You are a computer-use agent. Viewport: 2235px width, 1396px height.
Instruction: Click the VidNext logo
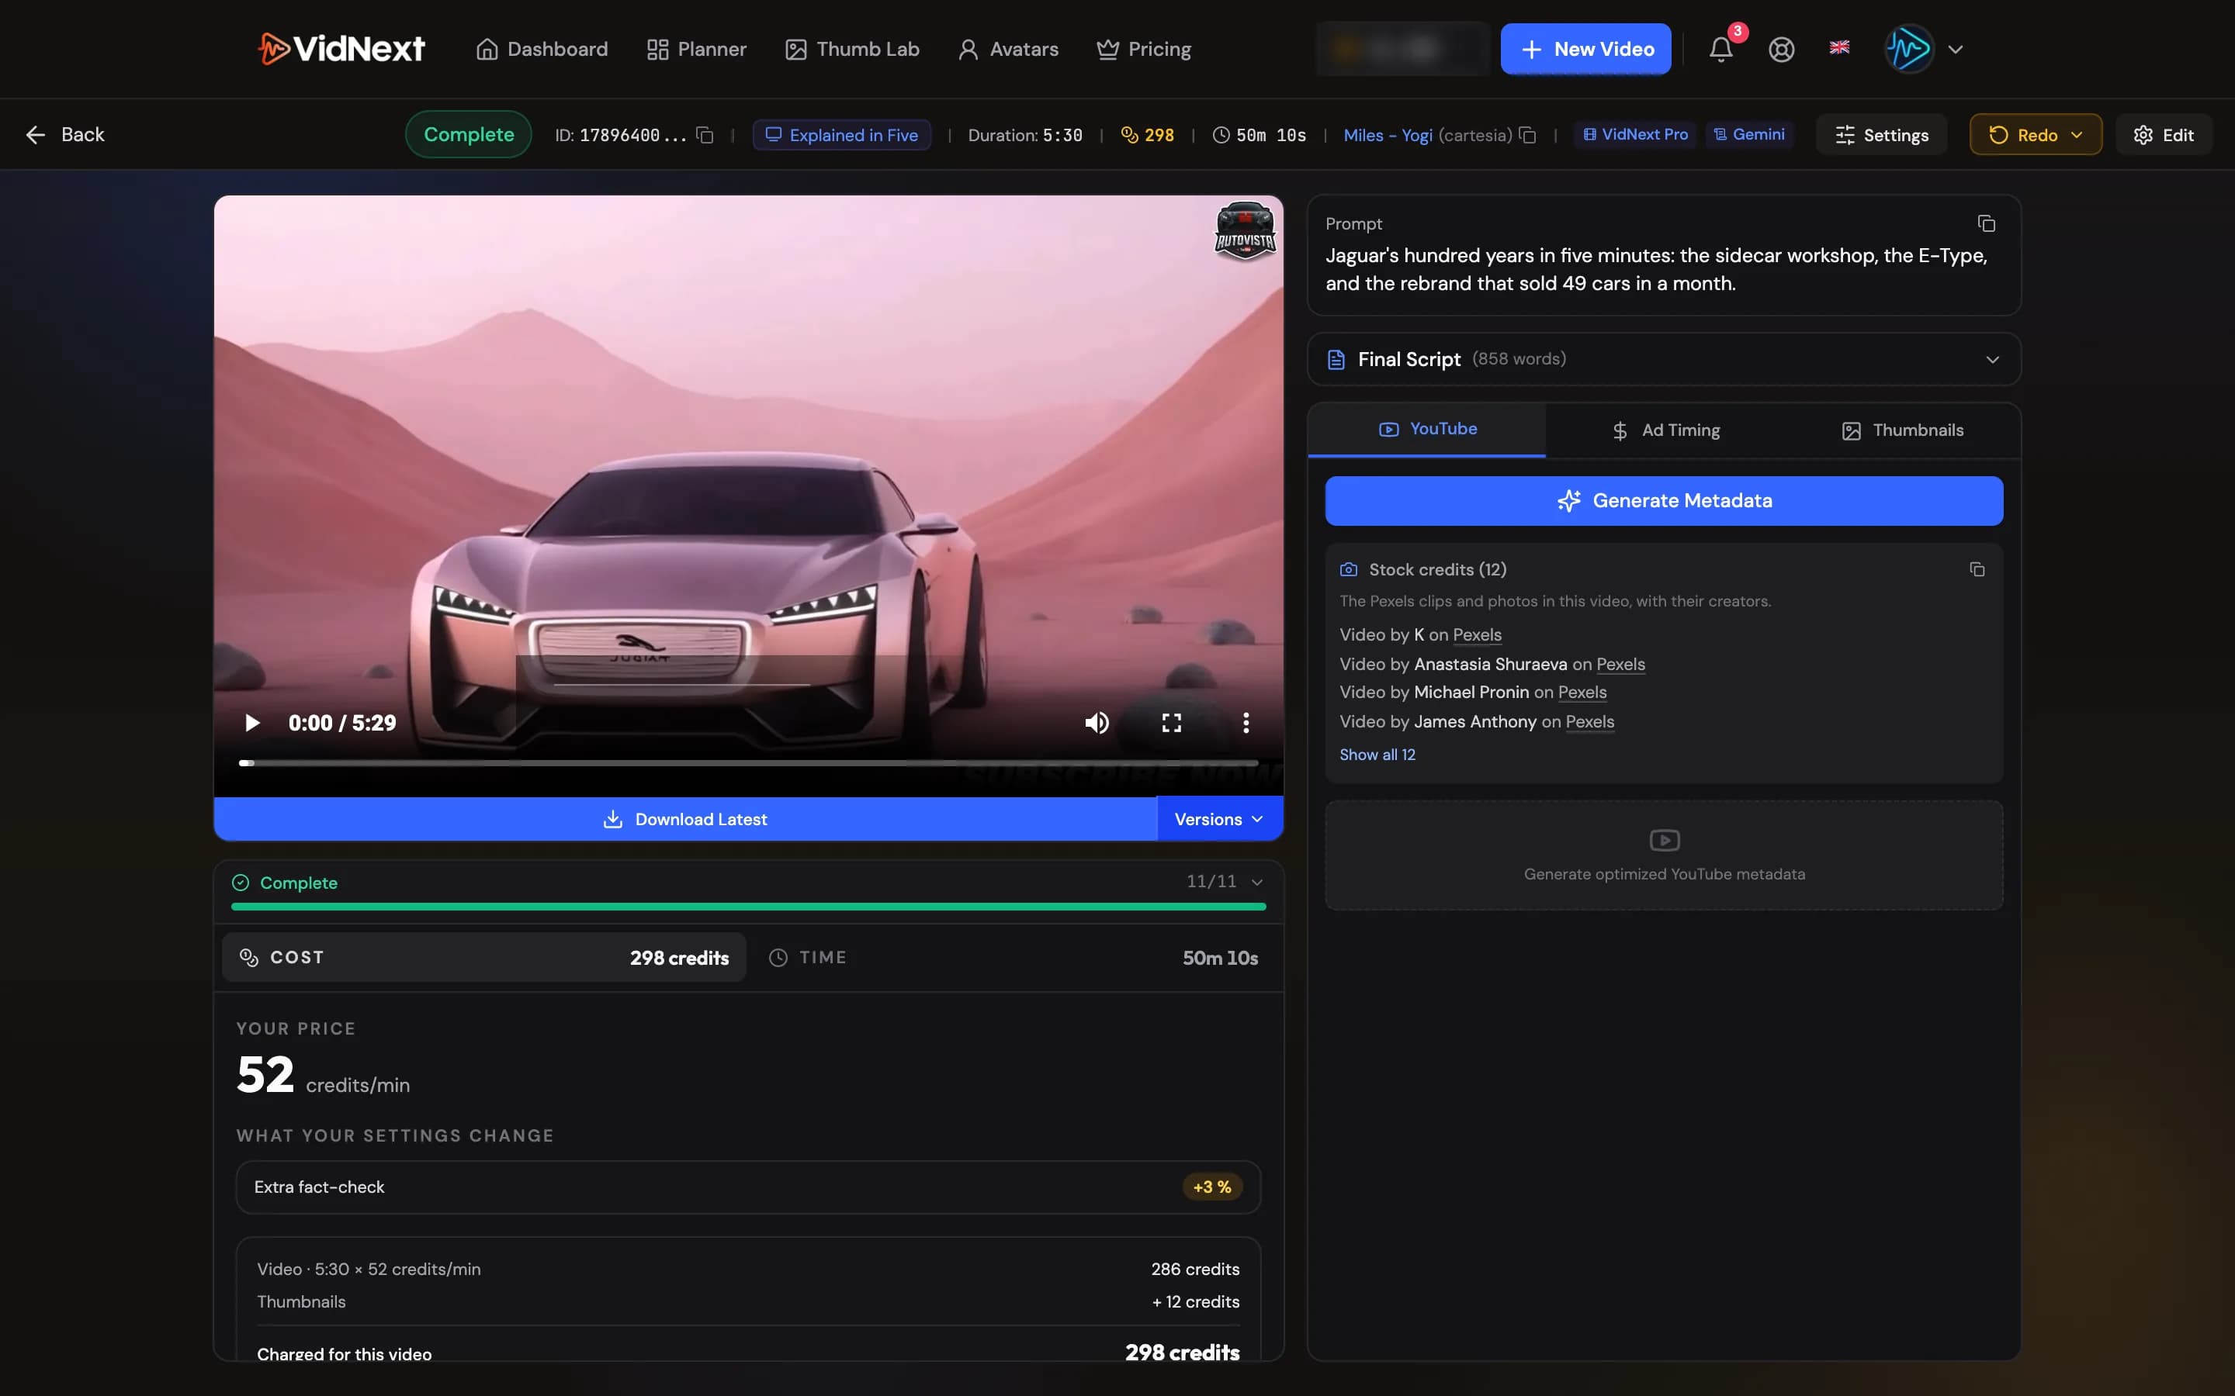[341, 49]
